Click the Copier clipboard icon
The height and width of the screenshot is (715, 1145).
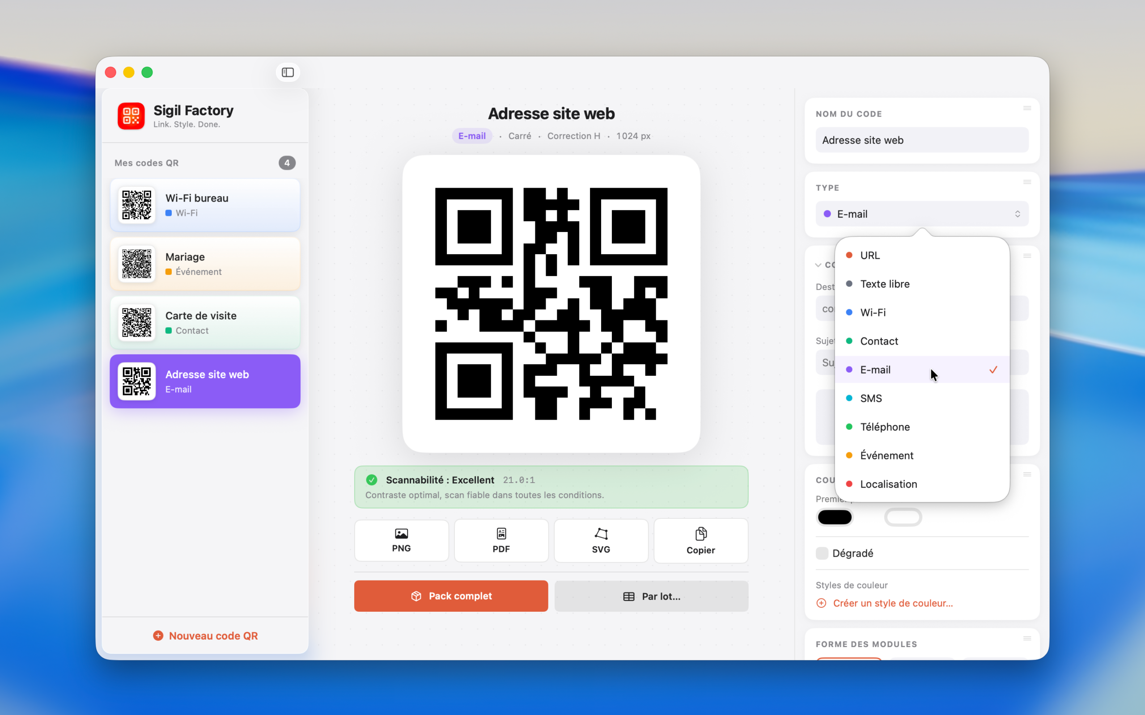701,534
